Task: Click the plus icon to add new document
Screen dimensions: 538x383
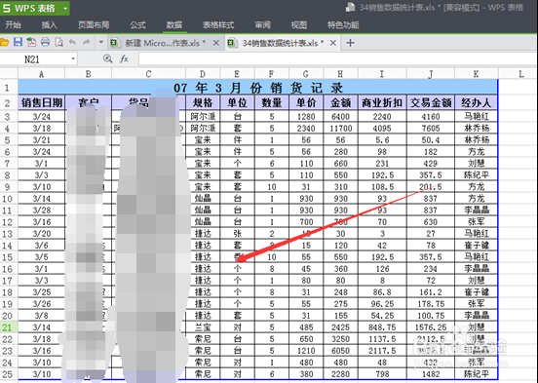Action: tap(350, 43)
